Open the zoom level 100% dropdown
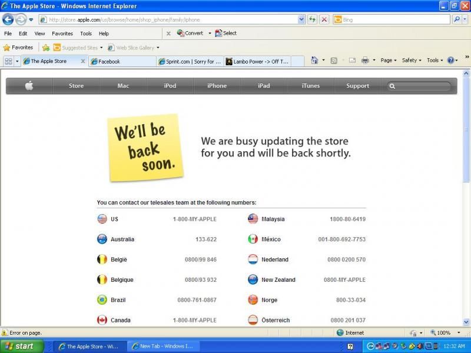471x353 pixels. (446, 333)
